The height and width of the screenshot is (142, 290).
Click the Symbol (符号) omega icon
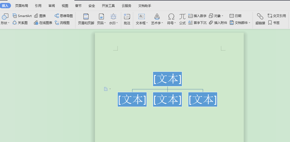(x=171, y=16)
